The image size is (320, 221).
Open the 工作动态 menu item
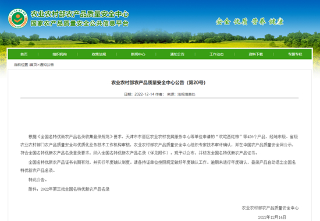coord(216,54)
